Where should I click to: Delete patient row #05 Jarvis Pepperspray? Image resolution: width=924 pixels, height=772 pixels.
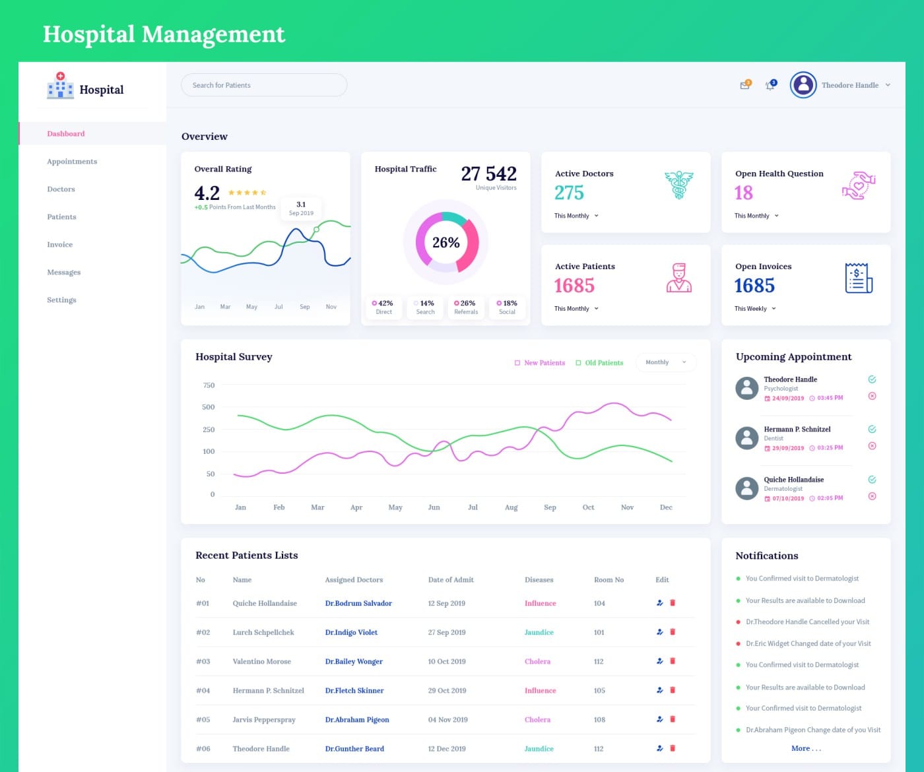click(673, 719)
